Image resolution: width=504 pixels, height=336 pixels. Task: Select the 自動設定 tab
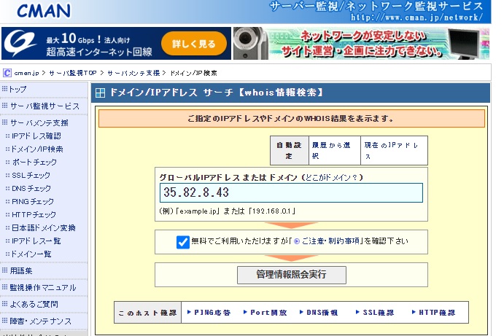[288, 150]
